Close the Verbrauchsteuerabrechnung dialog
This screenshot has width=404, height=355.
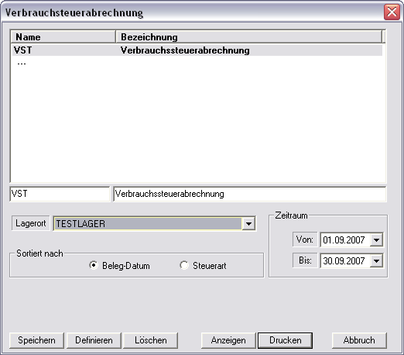[392, 12]
